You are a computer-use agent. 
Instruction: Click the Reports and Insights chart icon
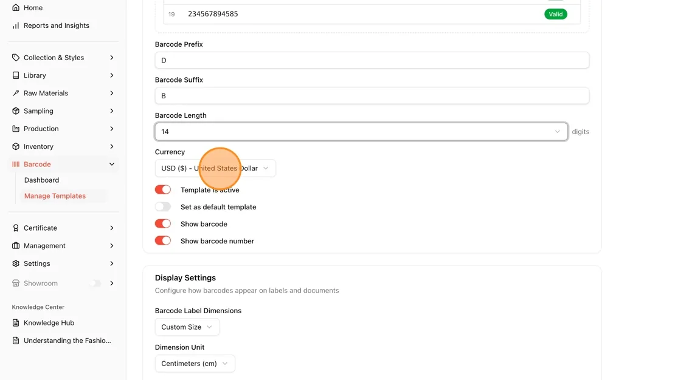click(16, 25)
